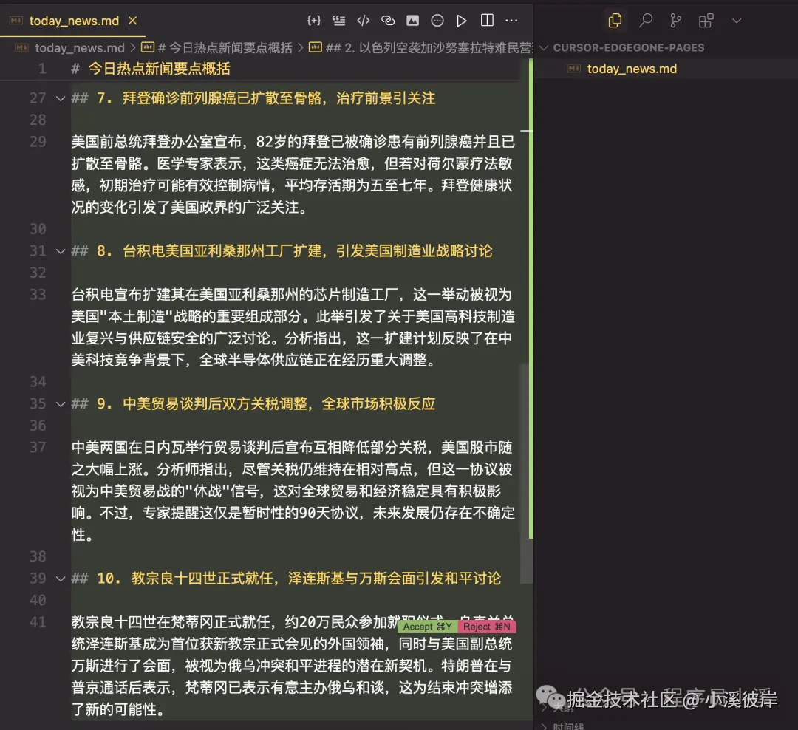798x730 pixels.
Task: Accept the suggested edit with Accept ⌘Y
Action: (427, 626)
